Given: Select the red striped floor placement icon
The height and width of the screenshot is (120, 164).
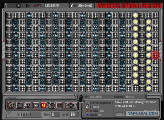Looking at the screenshot, I should [59, 105].
